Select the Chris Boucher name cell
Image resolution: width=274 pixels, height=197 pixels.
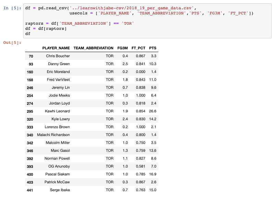[x=58, y=56]
